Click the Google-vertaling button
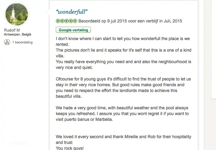 pos(73,30)
